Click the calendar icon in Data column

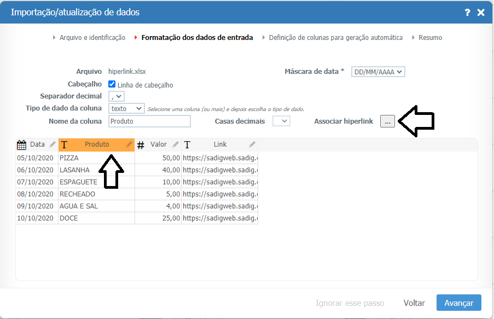tap(22, 145)
